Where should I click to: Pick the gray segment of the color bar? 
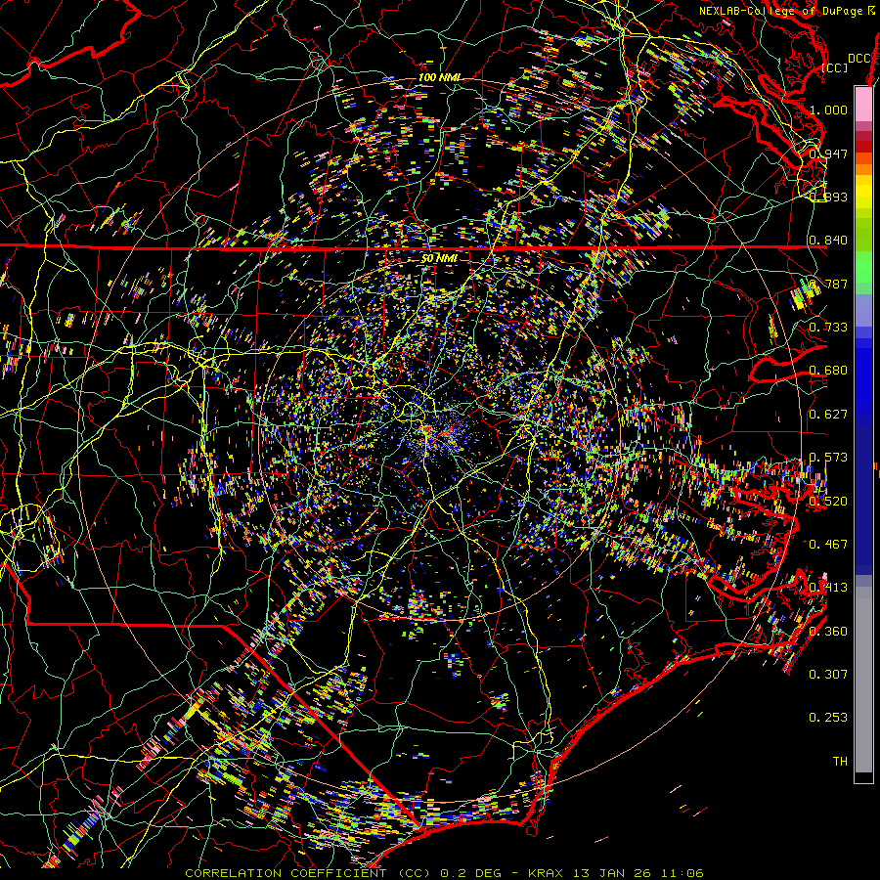863,680
